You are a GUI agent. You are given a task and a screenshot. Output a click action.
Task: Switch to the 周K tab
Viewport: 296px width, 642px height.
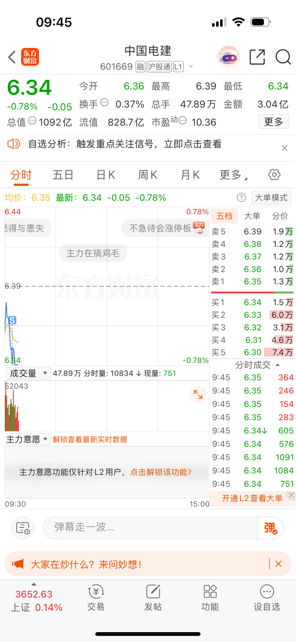coord(148,175)
